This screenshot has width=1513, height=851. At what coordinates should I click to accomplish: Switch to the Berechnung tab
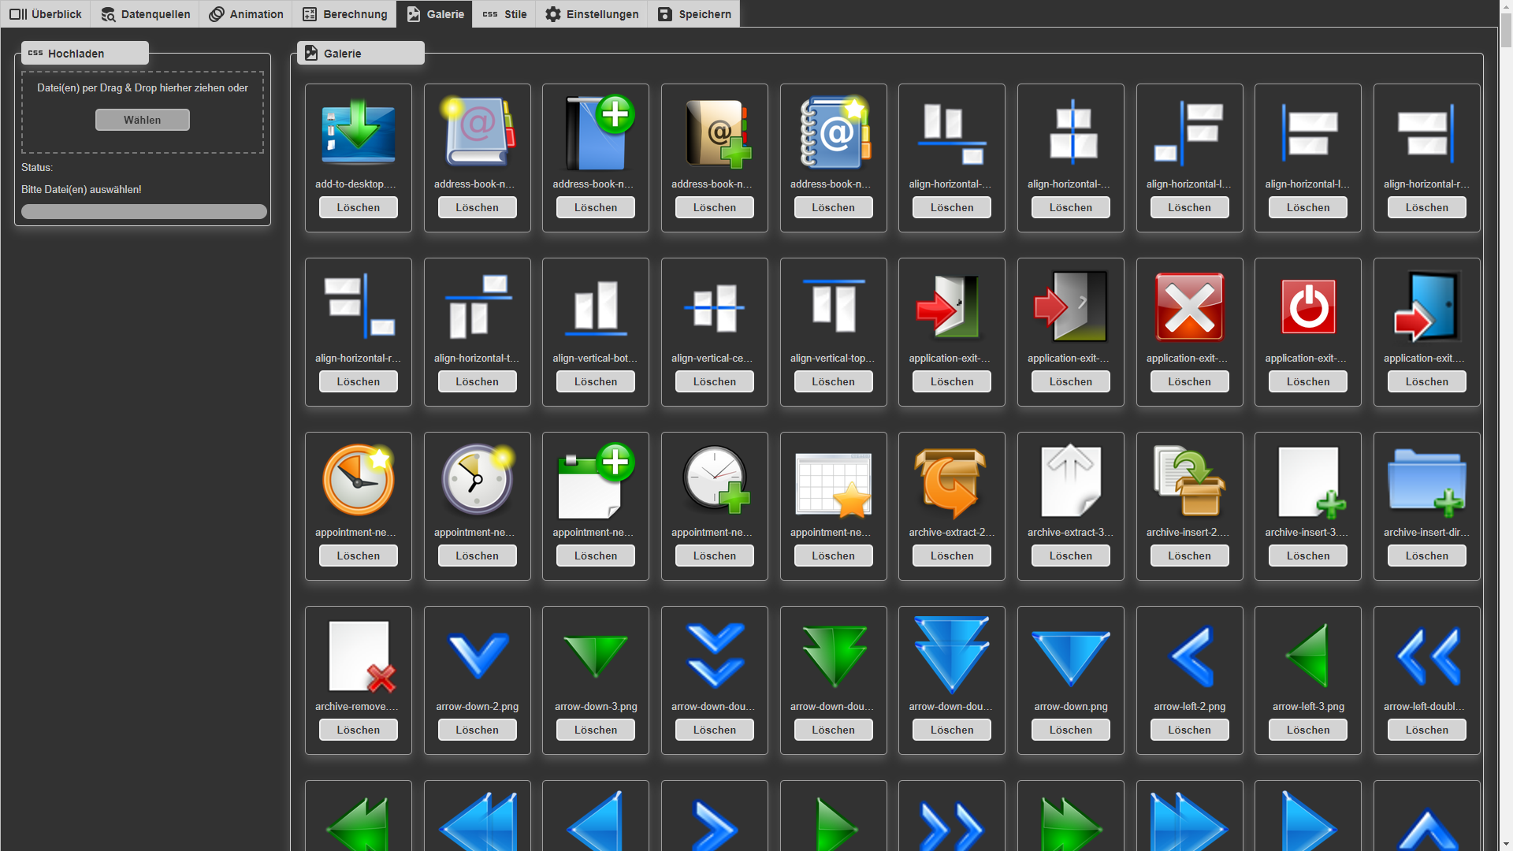pos(344,14)
